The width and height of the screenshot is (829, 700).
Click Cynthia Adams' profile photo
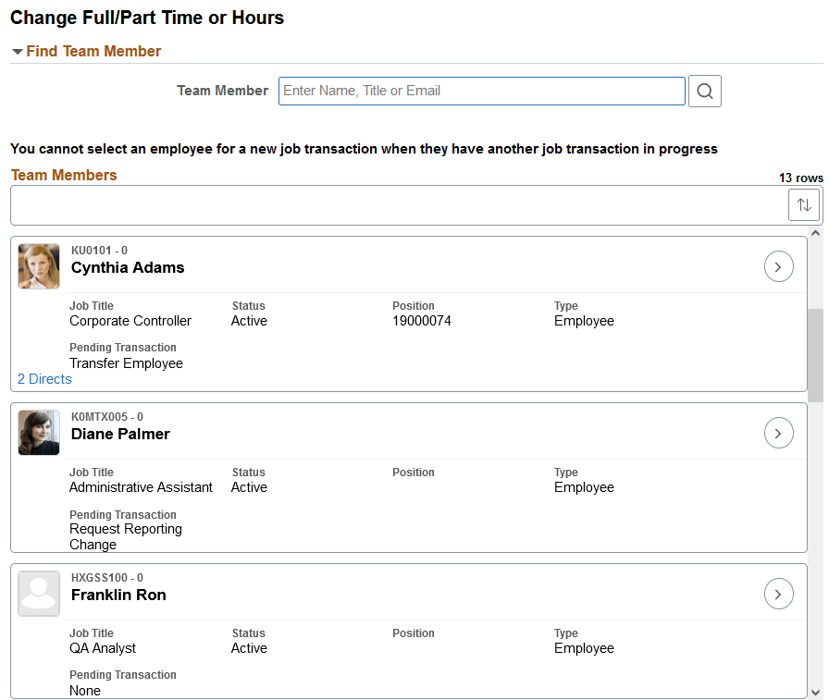[x=38, y=266]
